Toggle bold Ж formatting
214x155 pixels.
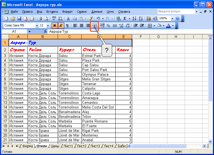[x=55, y=26]
